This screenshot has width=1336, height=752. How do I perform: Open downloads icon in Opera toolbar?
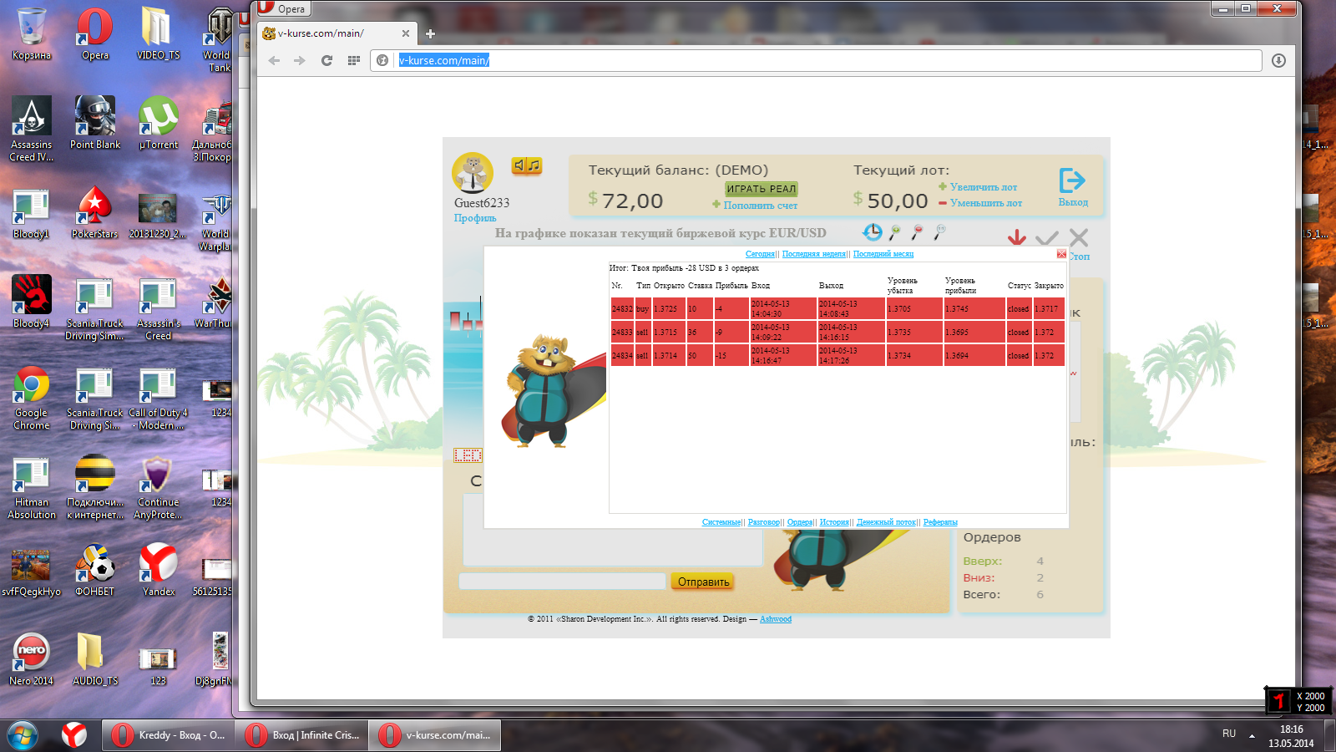[1278, 60]
